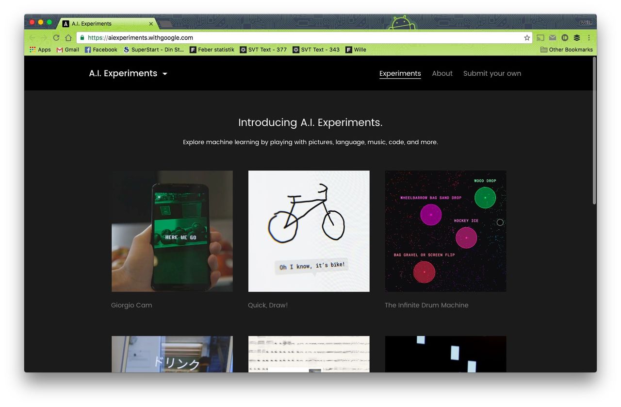Close the A.I. Experiments tab
621x407 pixels.
click(x=151, y=23)
